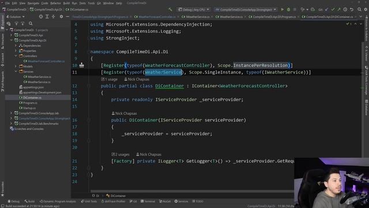Click the leftmost icon in explorer's second toolbar row
This screenshot has height=208, width=369.
point(9,23)
